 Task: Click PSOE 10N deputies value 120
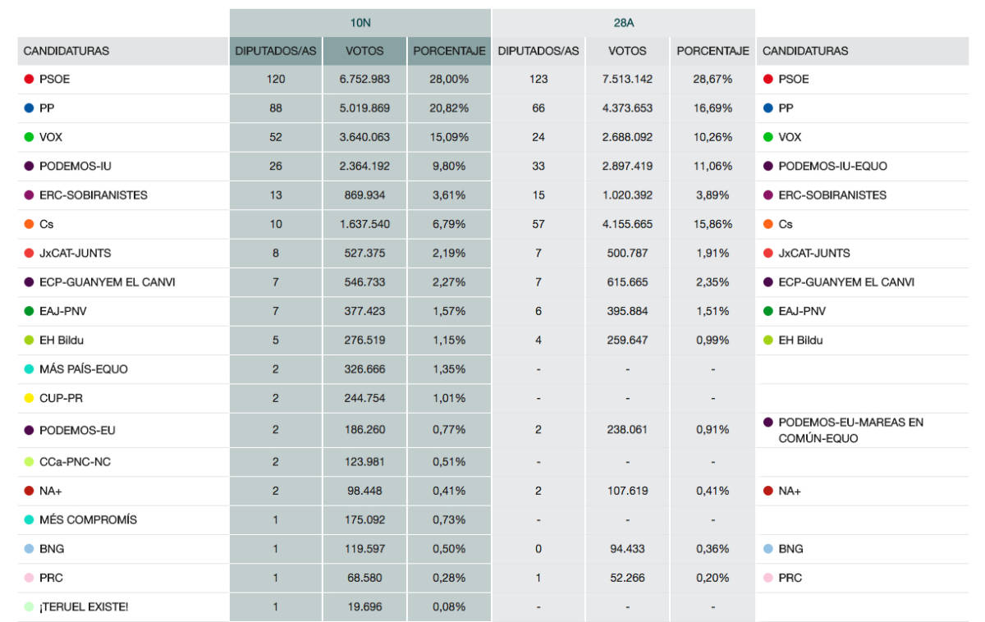[x=276, y=79]
